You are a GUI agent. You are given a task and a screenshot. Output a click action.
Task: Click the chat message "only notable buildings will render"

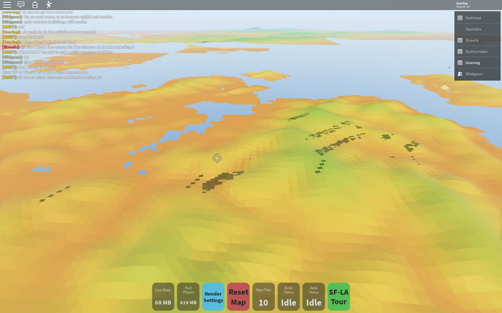pos(45,22)
